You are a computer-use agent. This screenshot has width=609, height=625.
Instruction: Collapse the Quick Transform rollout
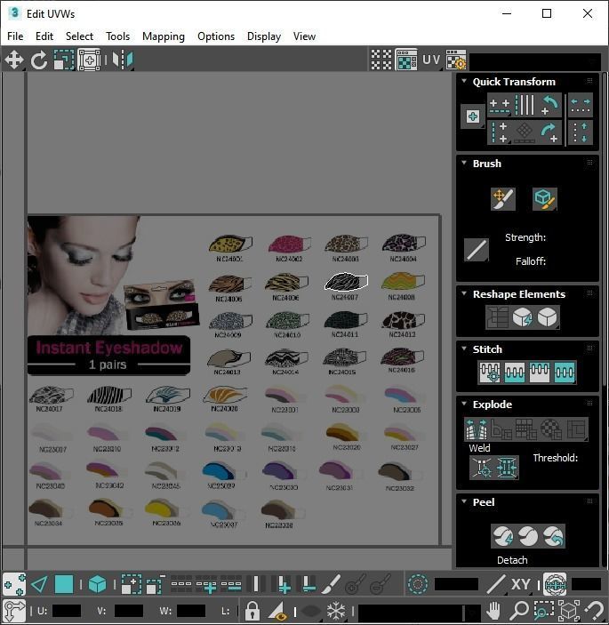tap(464, 81)
